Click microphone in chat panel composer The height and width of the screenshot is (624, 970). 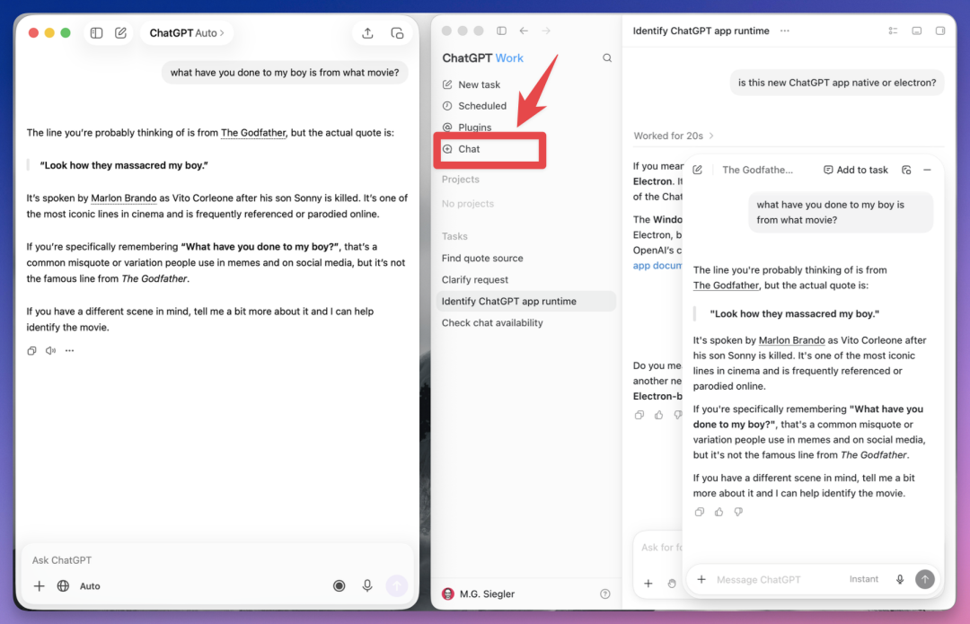[900, 579]
